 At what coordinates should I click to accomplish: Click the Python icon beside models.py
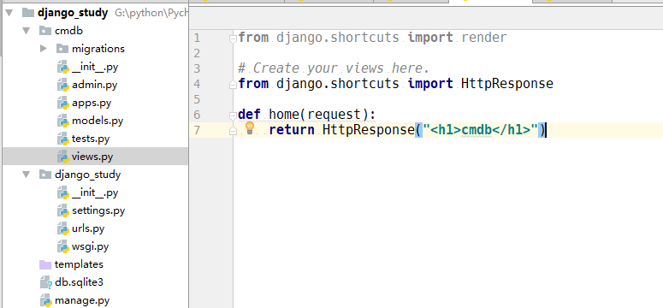click(x=63, y=121)
